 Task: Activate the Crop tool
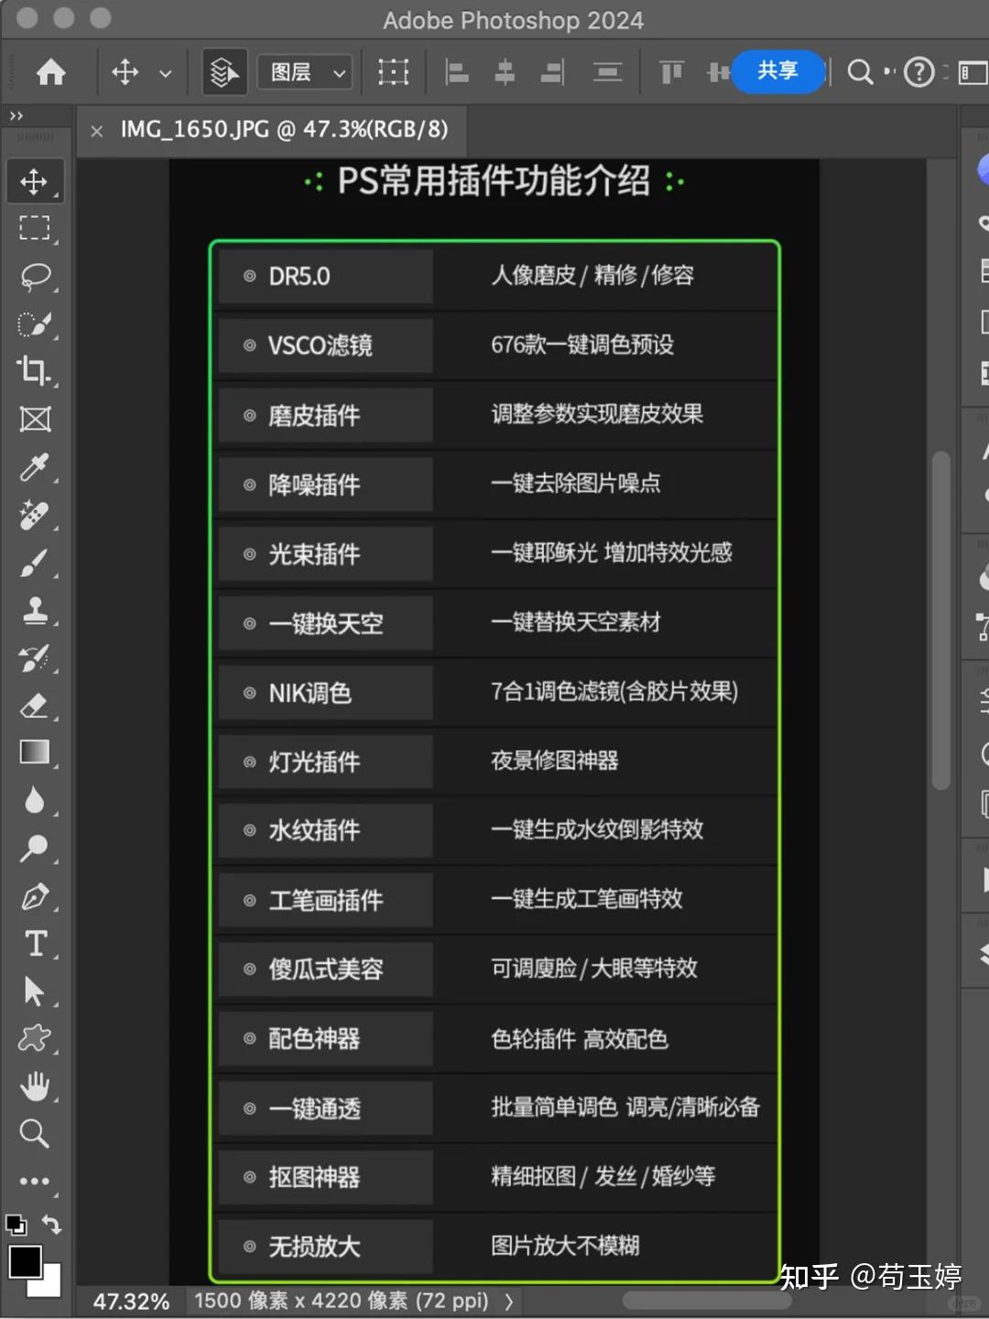pyautogui.click(x=35, y=371)
